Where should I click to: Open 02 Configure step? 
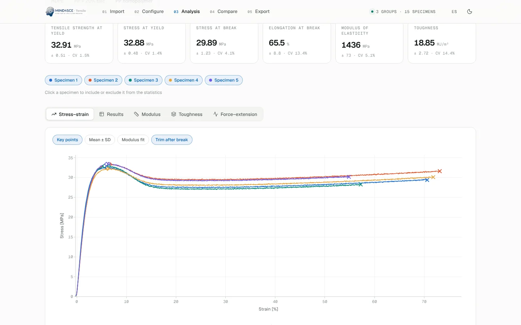pyautogui.click(x=149, y=12)
